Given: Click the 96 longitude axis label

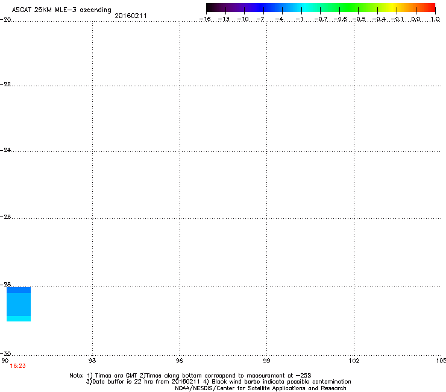Looking at the screenshot, I should coord(179,361).
